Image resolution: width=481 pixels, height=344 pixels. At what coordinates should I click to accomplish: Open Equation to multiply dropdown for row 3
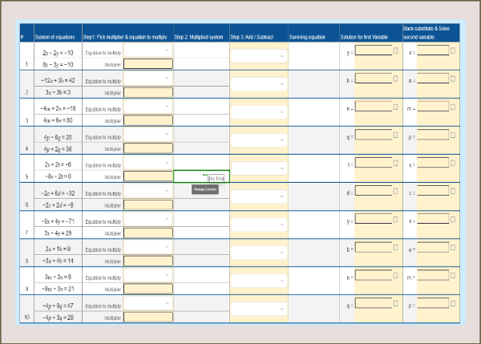[x=148, y=106]
